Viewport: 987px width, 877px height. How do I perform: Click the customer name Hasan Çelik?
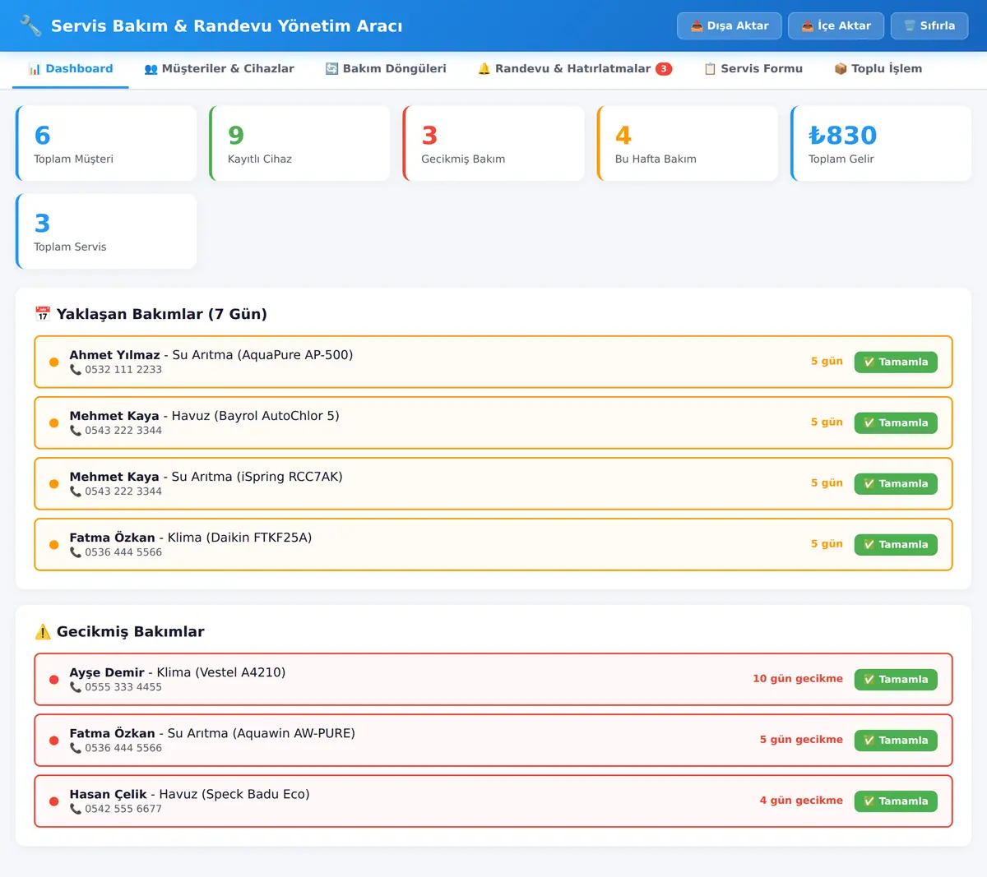click(108, 794)
